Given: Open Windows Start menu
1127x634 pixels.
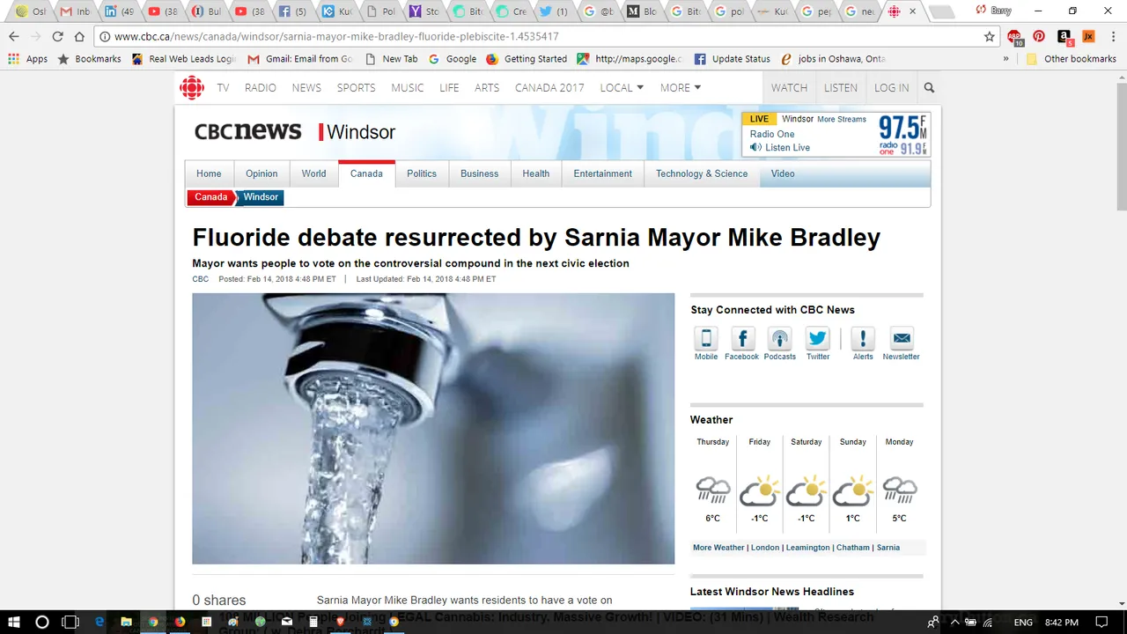Looking at the screenshot, I should pos(14,622).
